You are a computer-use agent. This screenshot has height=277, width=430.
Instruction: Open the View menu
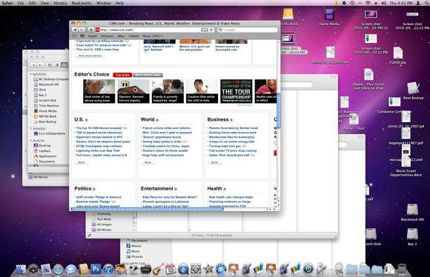[x=44, y=3]
